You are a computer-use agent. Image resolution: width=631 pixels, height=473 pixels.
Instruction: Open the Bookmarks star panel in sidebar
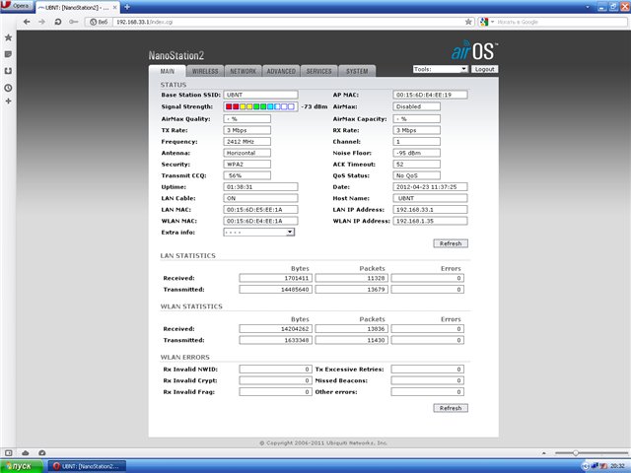pos(8,37)
